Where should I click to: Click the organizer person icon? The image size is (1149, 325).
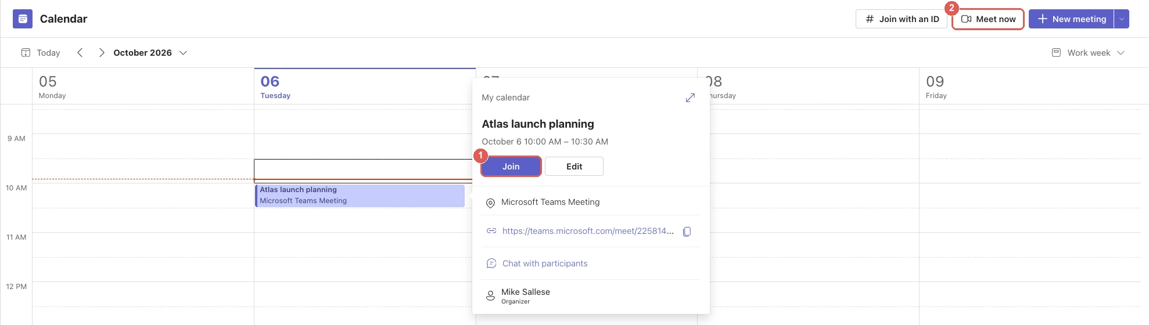(x=490, y=296)
